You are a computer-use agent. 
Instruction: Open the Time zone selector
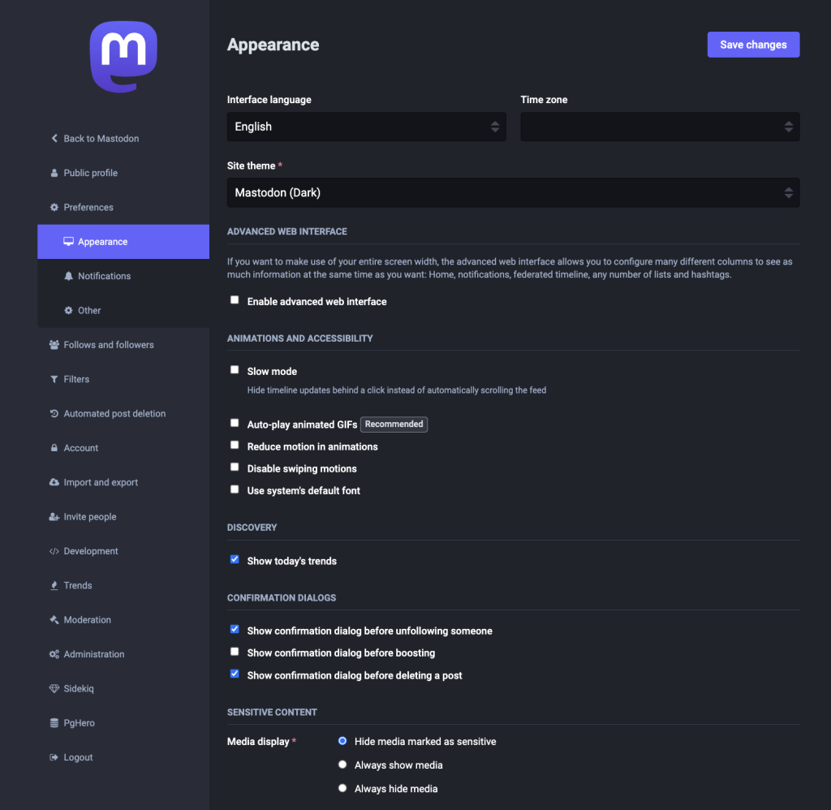660,127
